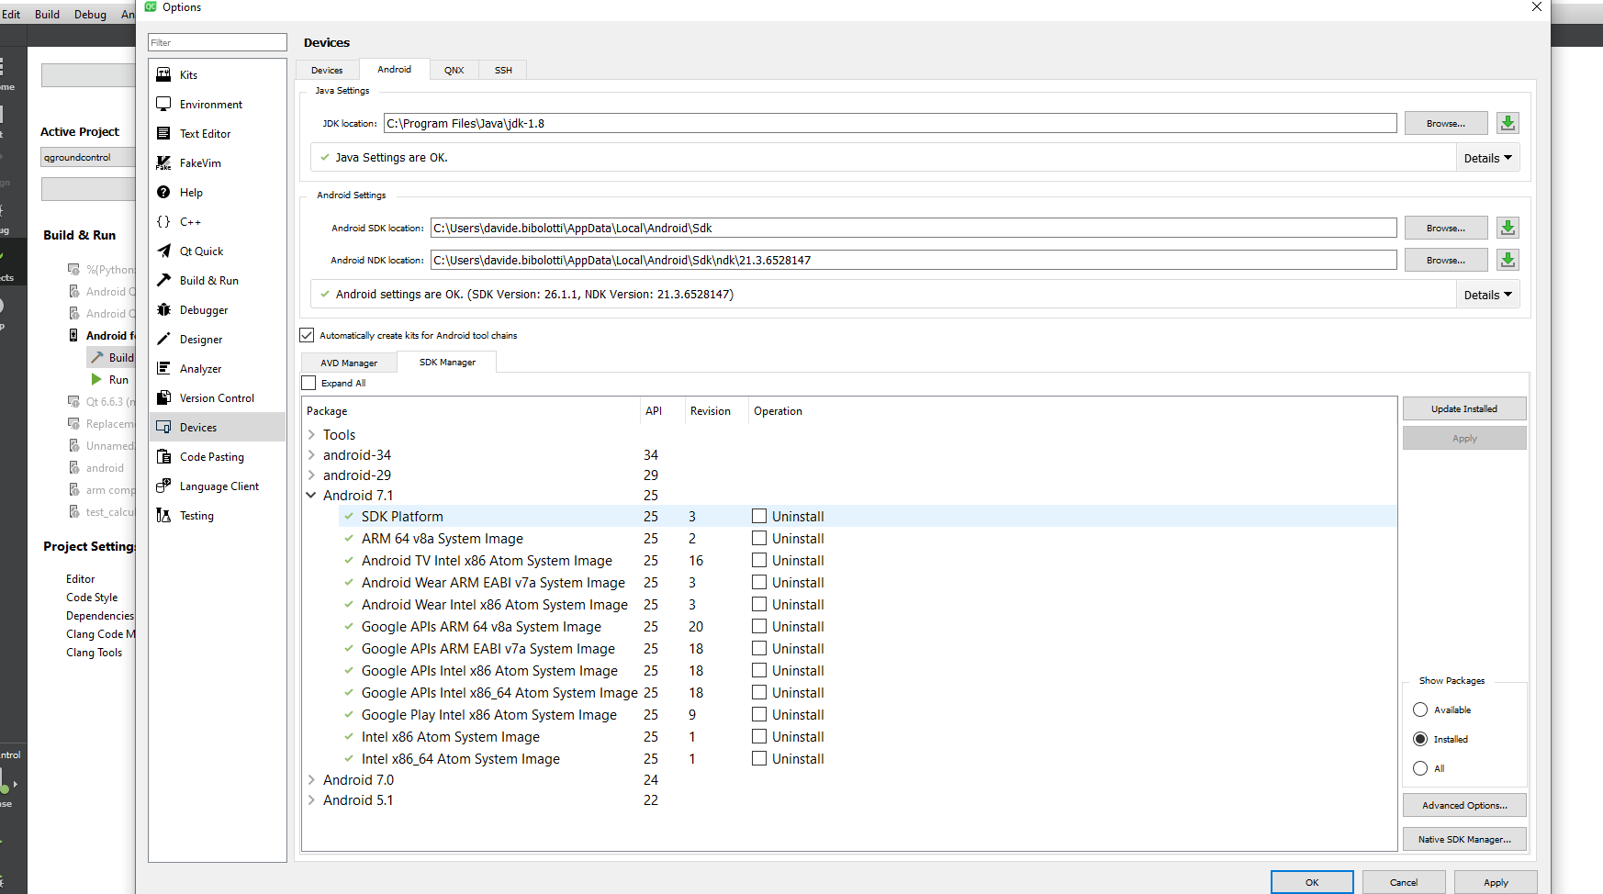Uncheck automatically create kits for Android
The width and height of the screenshot is (1603, 894).
click(x=308, y=335)
